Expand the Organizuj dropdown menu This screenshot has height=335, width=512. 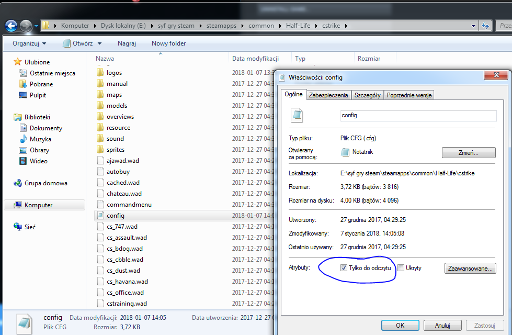pyautogui.click(x=29, y=43)
